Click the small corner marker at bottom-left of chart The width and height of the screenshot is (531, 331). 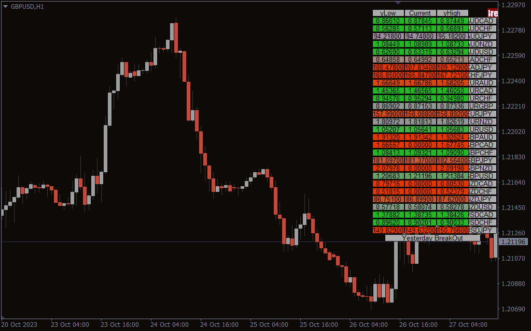point(3,316)
